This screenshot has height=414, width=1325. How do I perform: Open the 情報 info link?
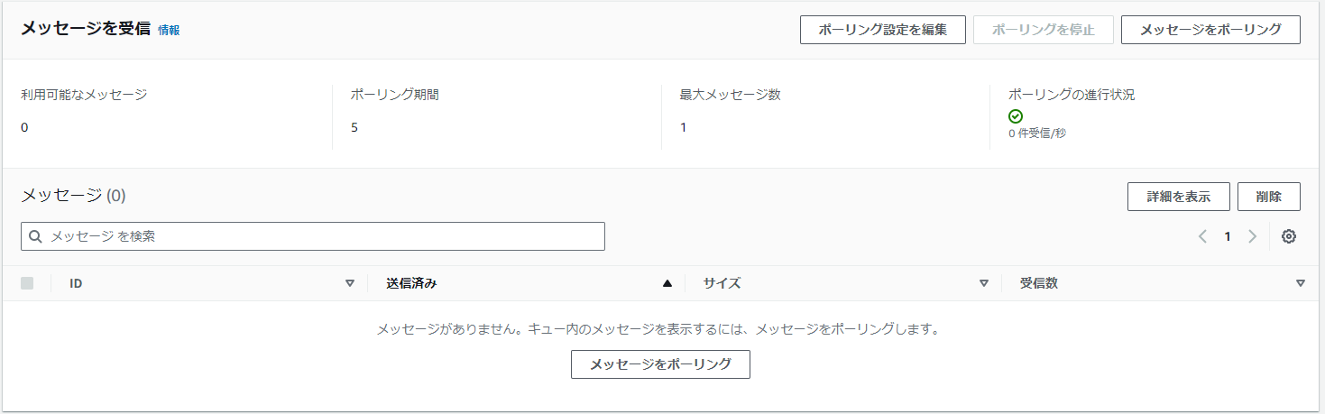pyautogui.click(x=169, y=30)
